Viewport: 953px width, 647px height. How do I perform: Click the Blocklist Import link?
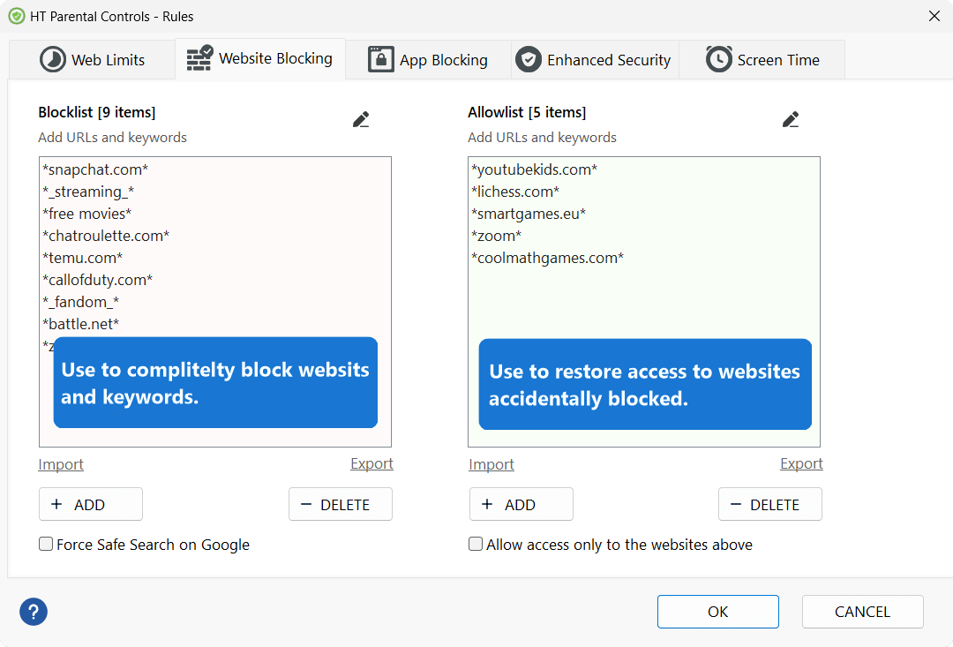61,464
